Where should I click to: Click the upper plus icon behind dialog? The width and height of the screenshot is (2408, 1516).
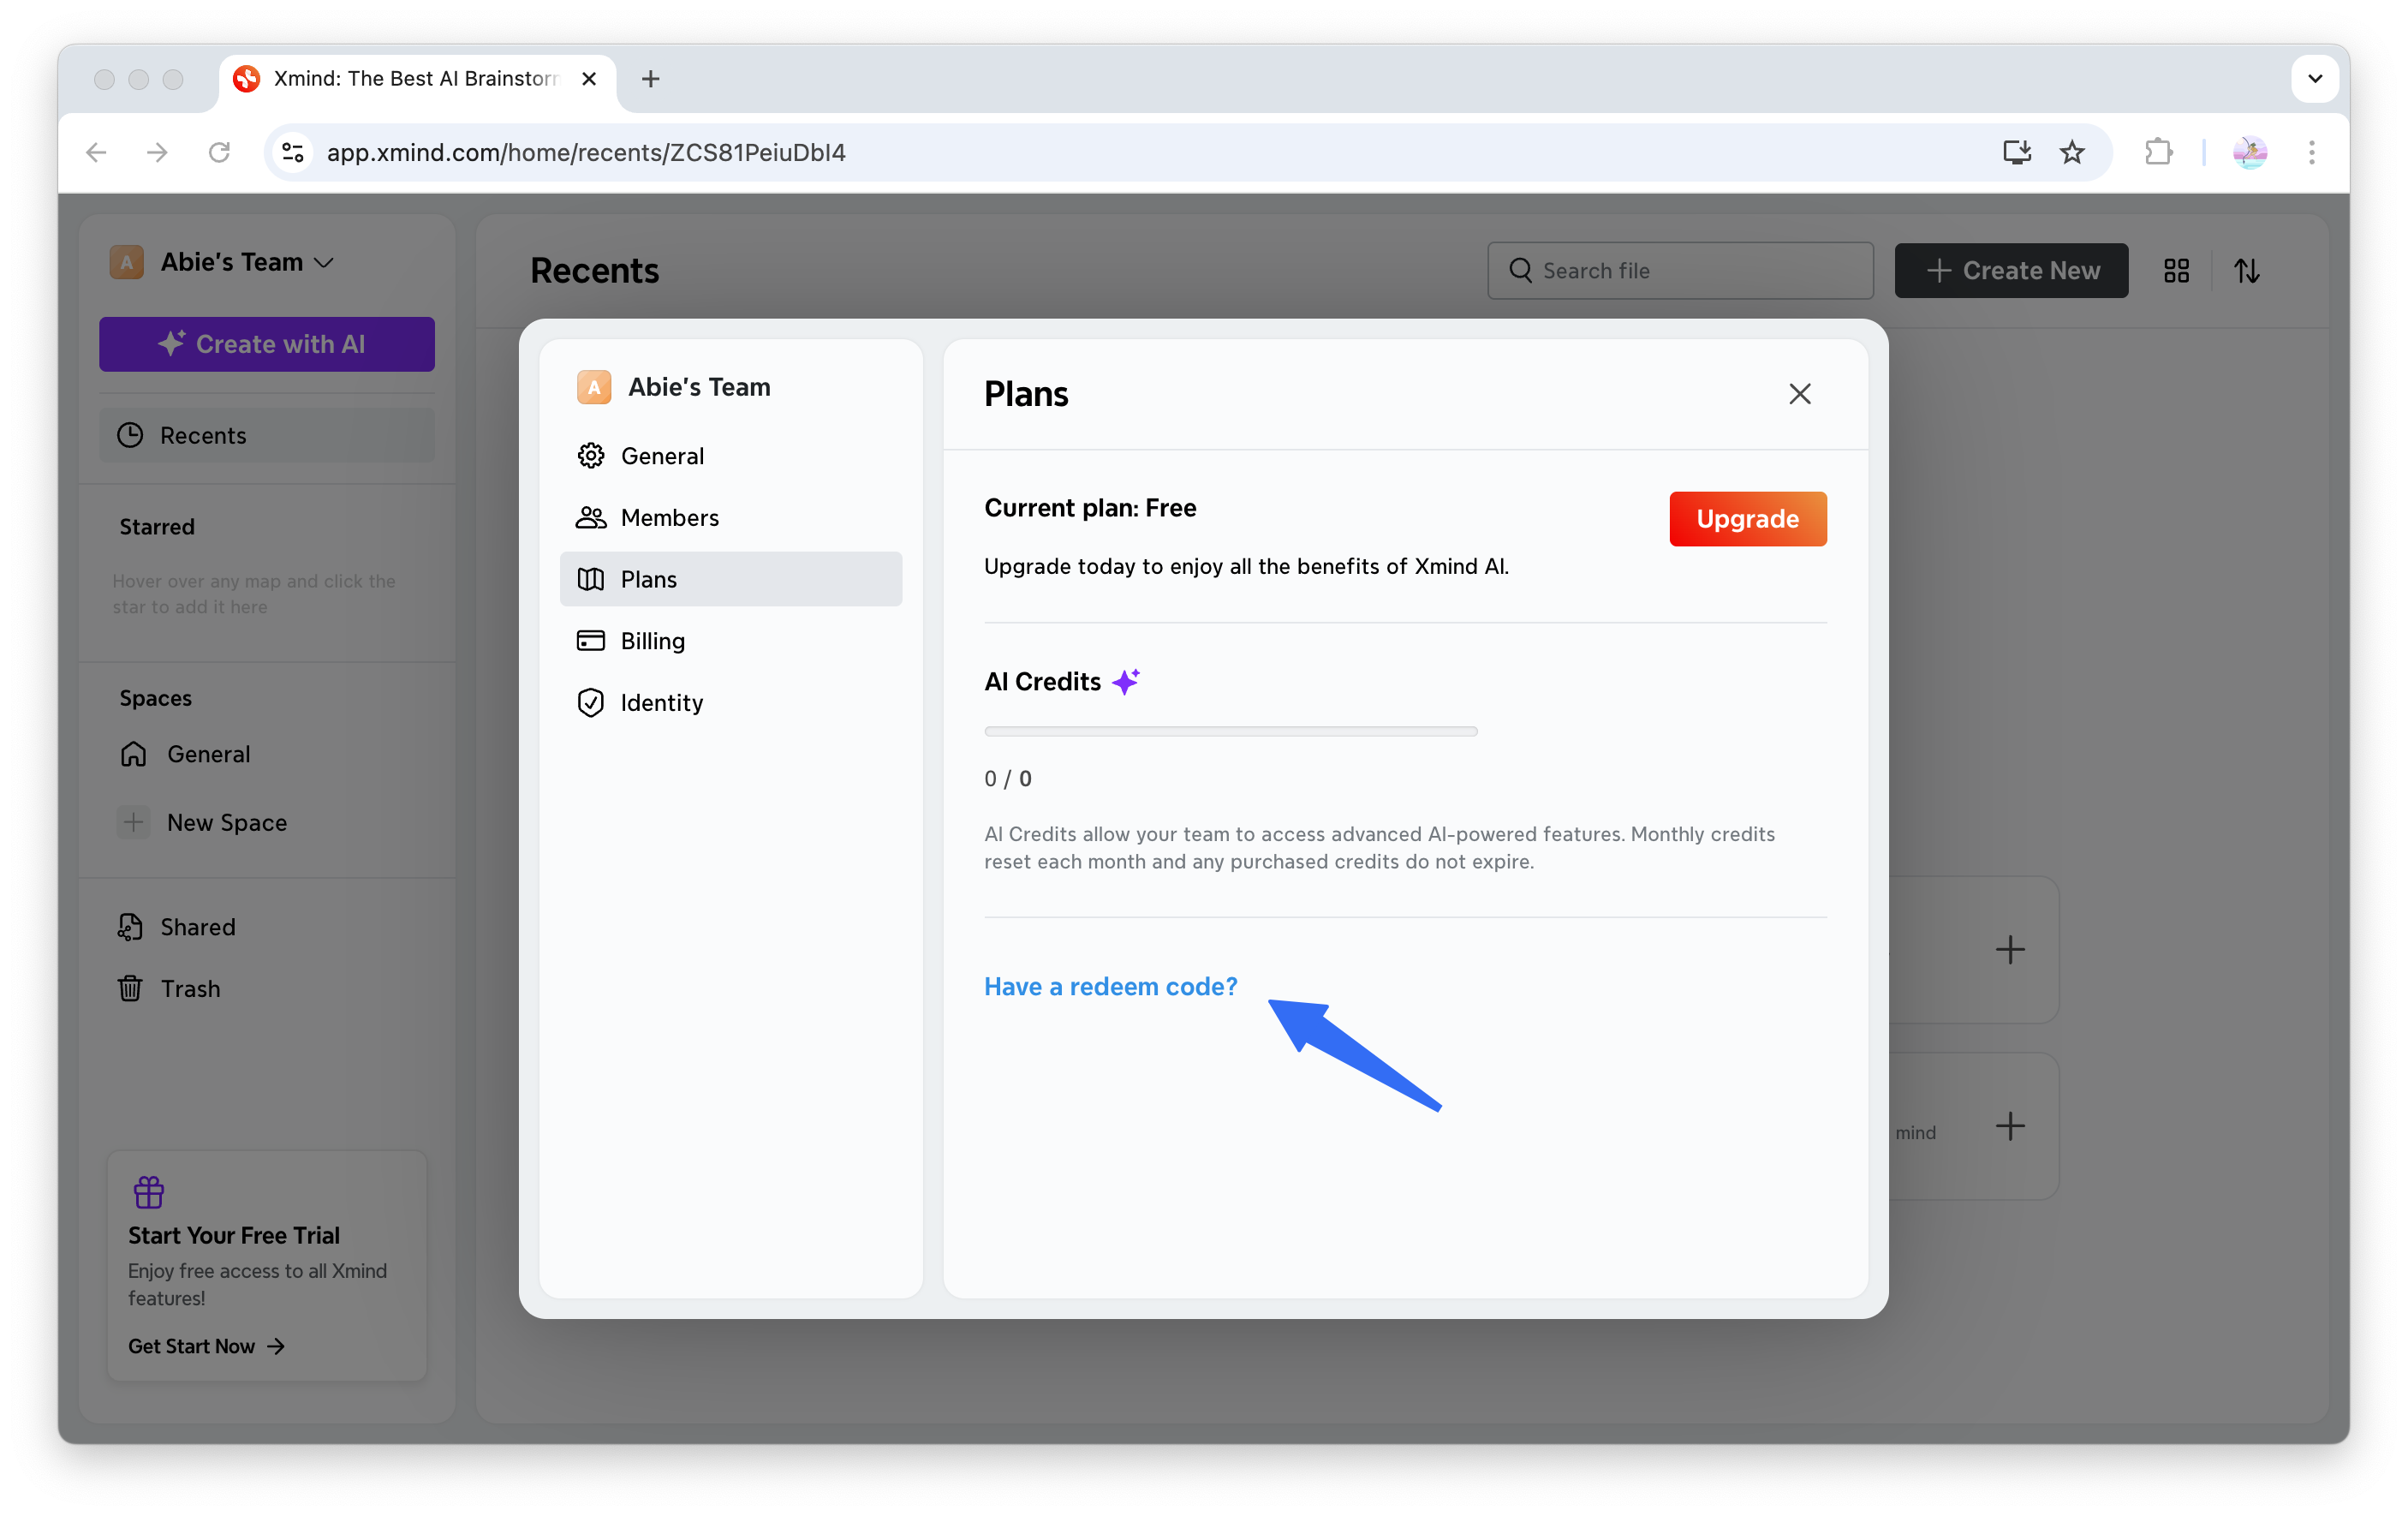click(x=2010, y=949)
